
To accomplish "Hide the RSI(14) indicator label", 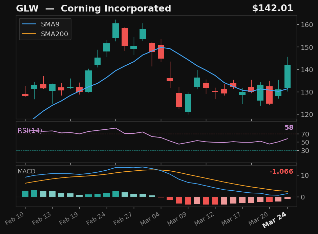I will click(x=29, y=130).
